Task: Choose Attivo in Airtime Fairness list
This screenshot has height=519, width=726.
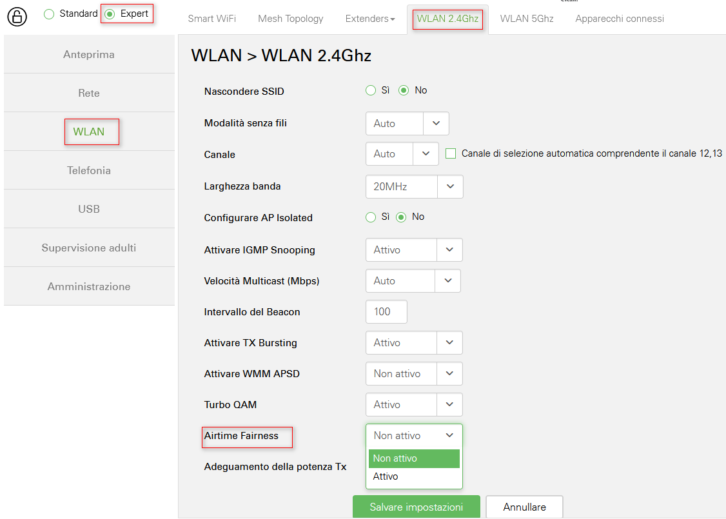Action: tap(386, 476)
